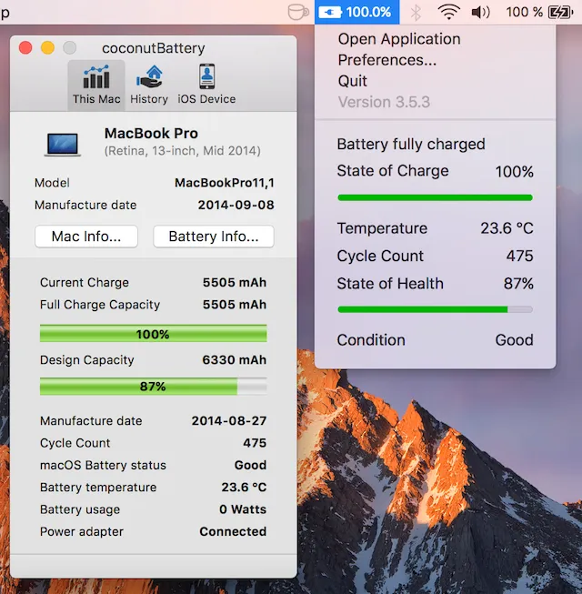Click the battery manufacture date 2014-08-27
Screen dimensions: 582x594
click(229, 421)
